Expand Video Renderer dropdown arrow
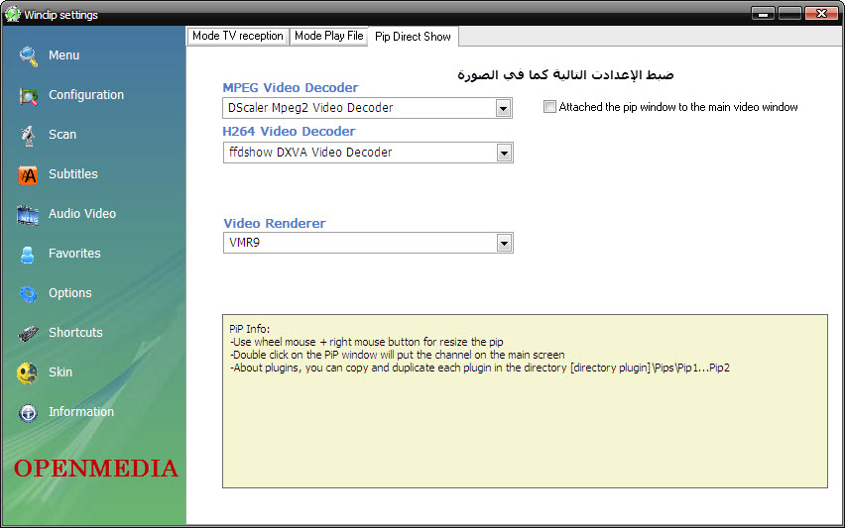 pyautogui.click(x=504, y=244)
